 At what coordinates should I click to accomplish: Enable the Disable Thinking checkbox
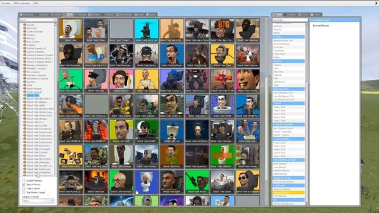[x=24, y=180]
